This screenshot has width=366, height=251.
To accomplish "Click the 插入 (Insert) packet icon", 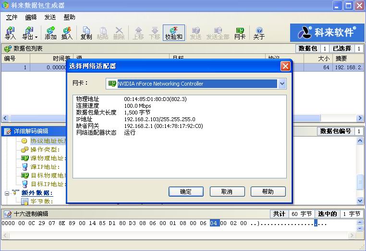I will tap(67, 33).
